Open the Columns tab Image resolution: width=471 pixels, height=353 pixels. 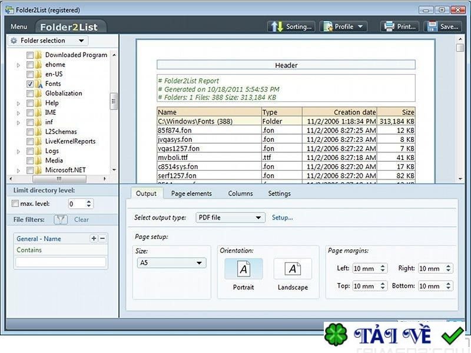point(240,194)
